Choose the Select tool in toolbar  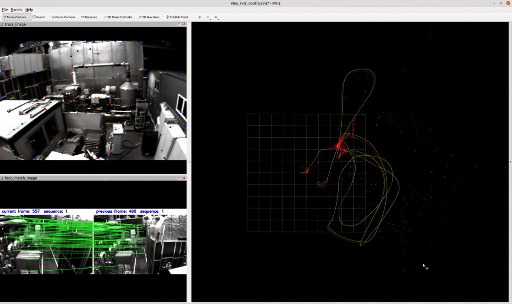coord(39,17)
